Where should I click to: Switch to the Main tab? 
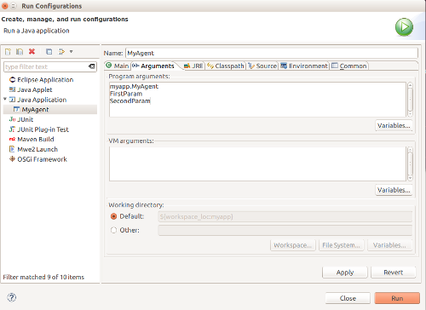tap(118, 66)
